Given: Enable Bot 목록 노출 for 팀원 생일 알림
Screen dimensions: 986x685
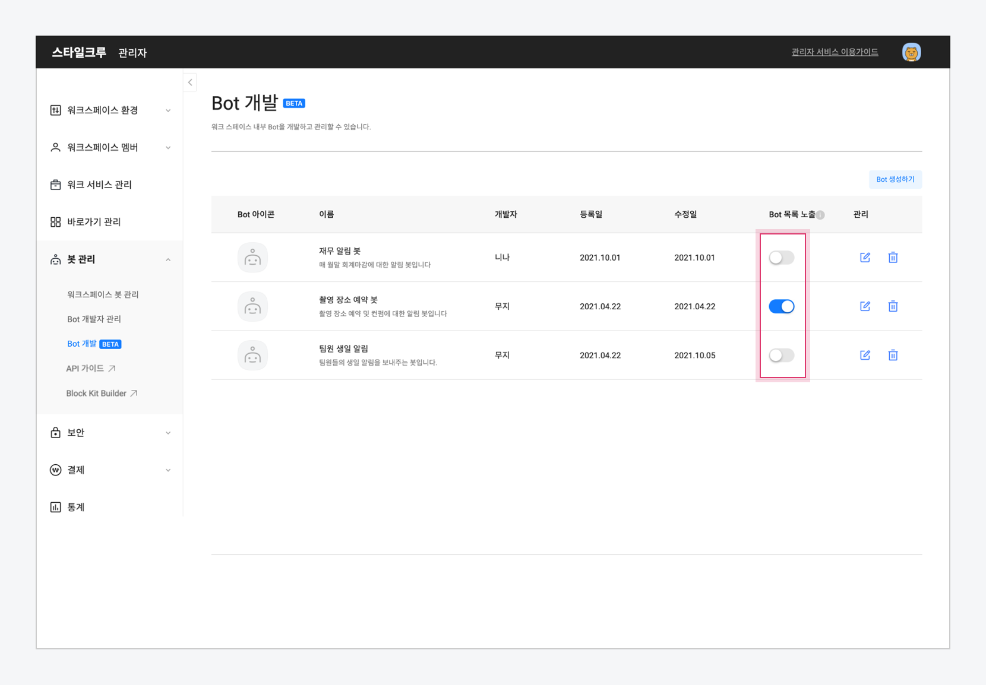Looking at the screenshot, I should click(781, 355).
